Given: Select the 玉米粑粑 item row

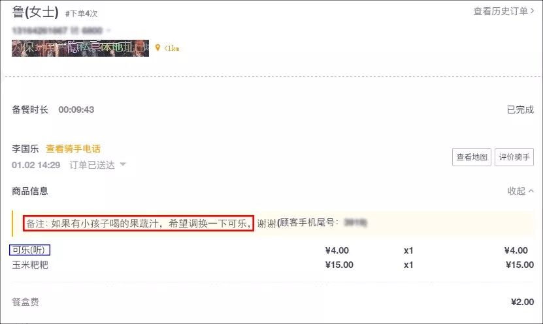Looking at the screenshot, I should [x=272, y=265].
